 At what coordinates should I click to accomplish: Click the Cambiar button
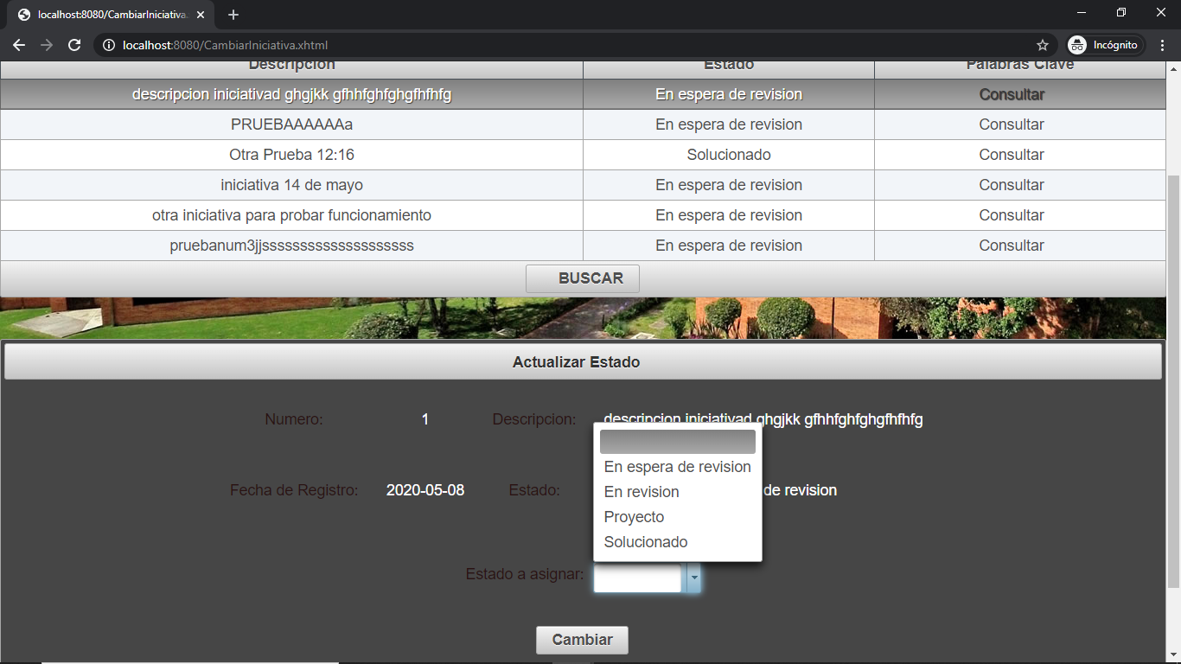[x=582, y=640]
